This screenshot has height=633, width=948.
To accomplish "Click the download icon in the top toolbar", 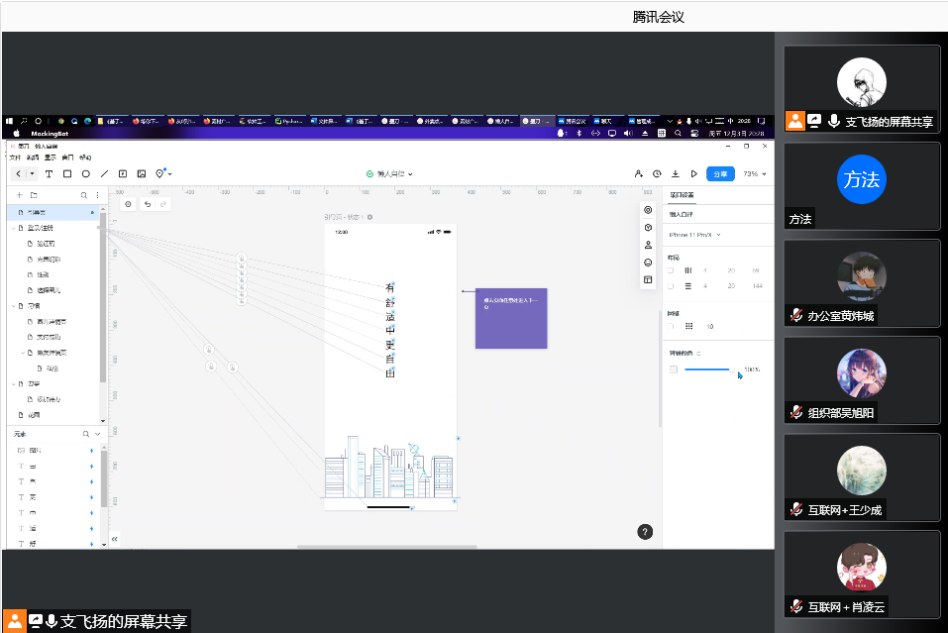I will point(676,173).
